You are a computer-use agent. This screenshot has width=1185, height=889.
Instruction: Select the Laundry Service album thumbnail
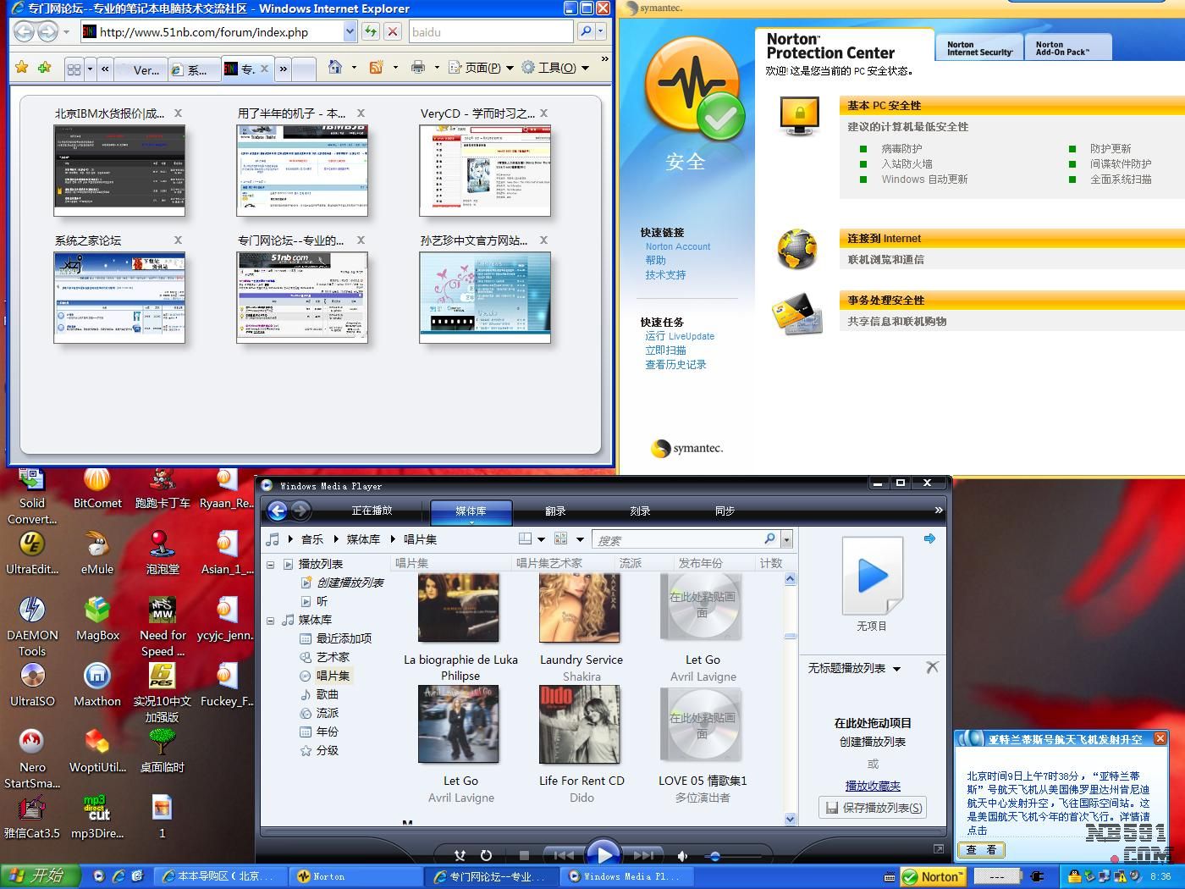(x=581, y=609)
